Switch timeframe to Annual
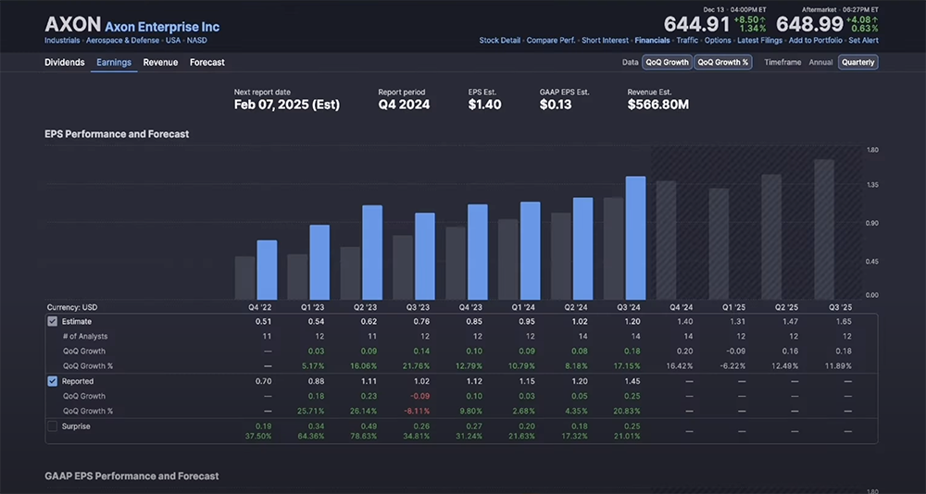 pos(820,62)
